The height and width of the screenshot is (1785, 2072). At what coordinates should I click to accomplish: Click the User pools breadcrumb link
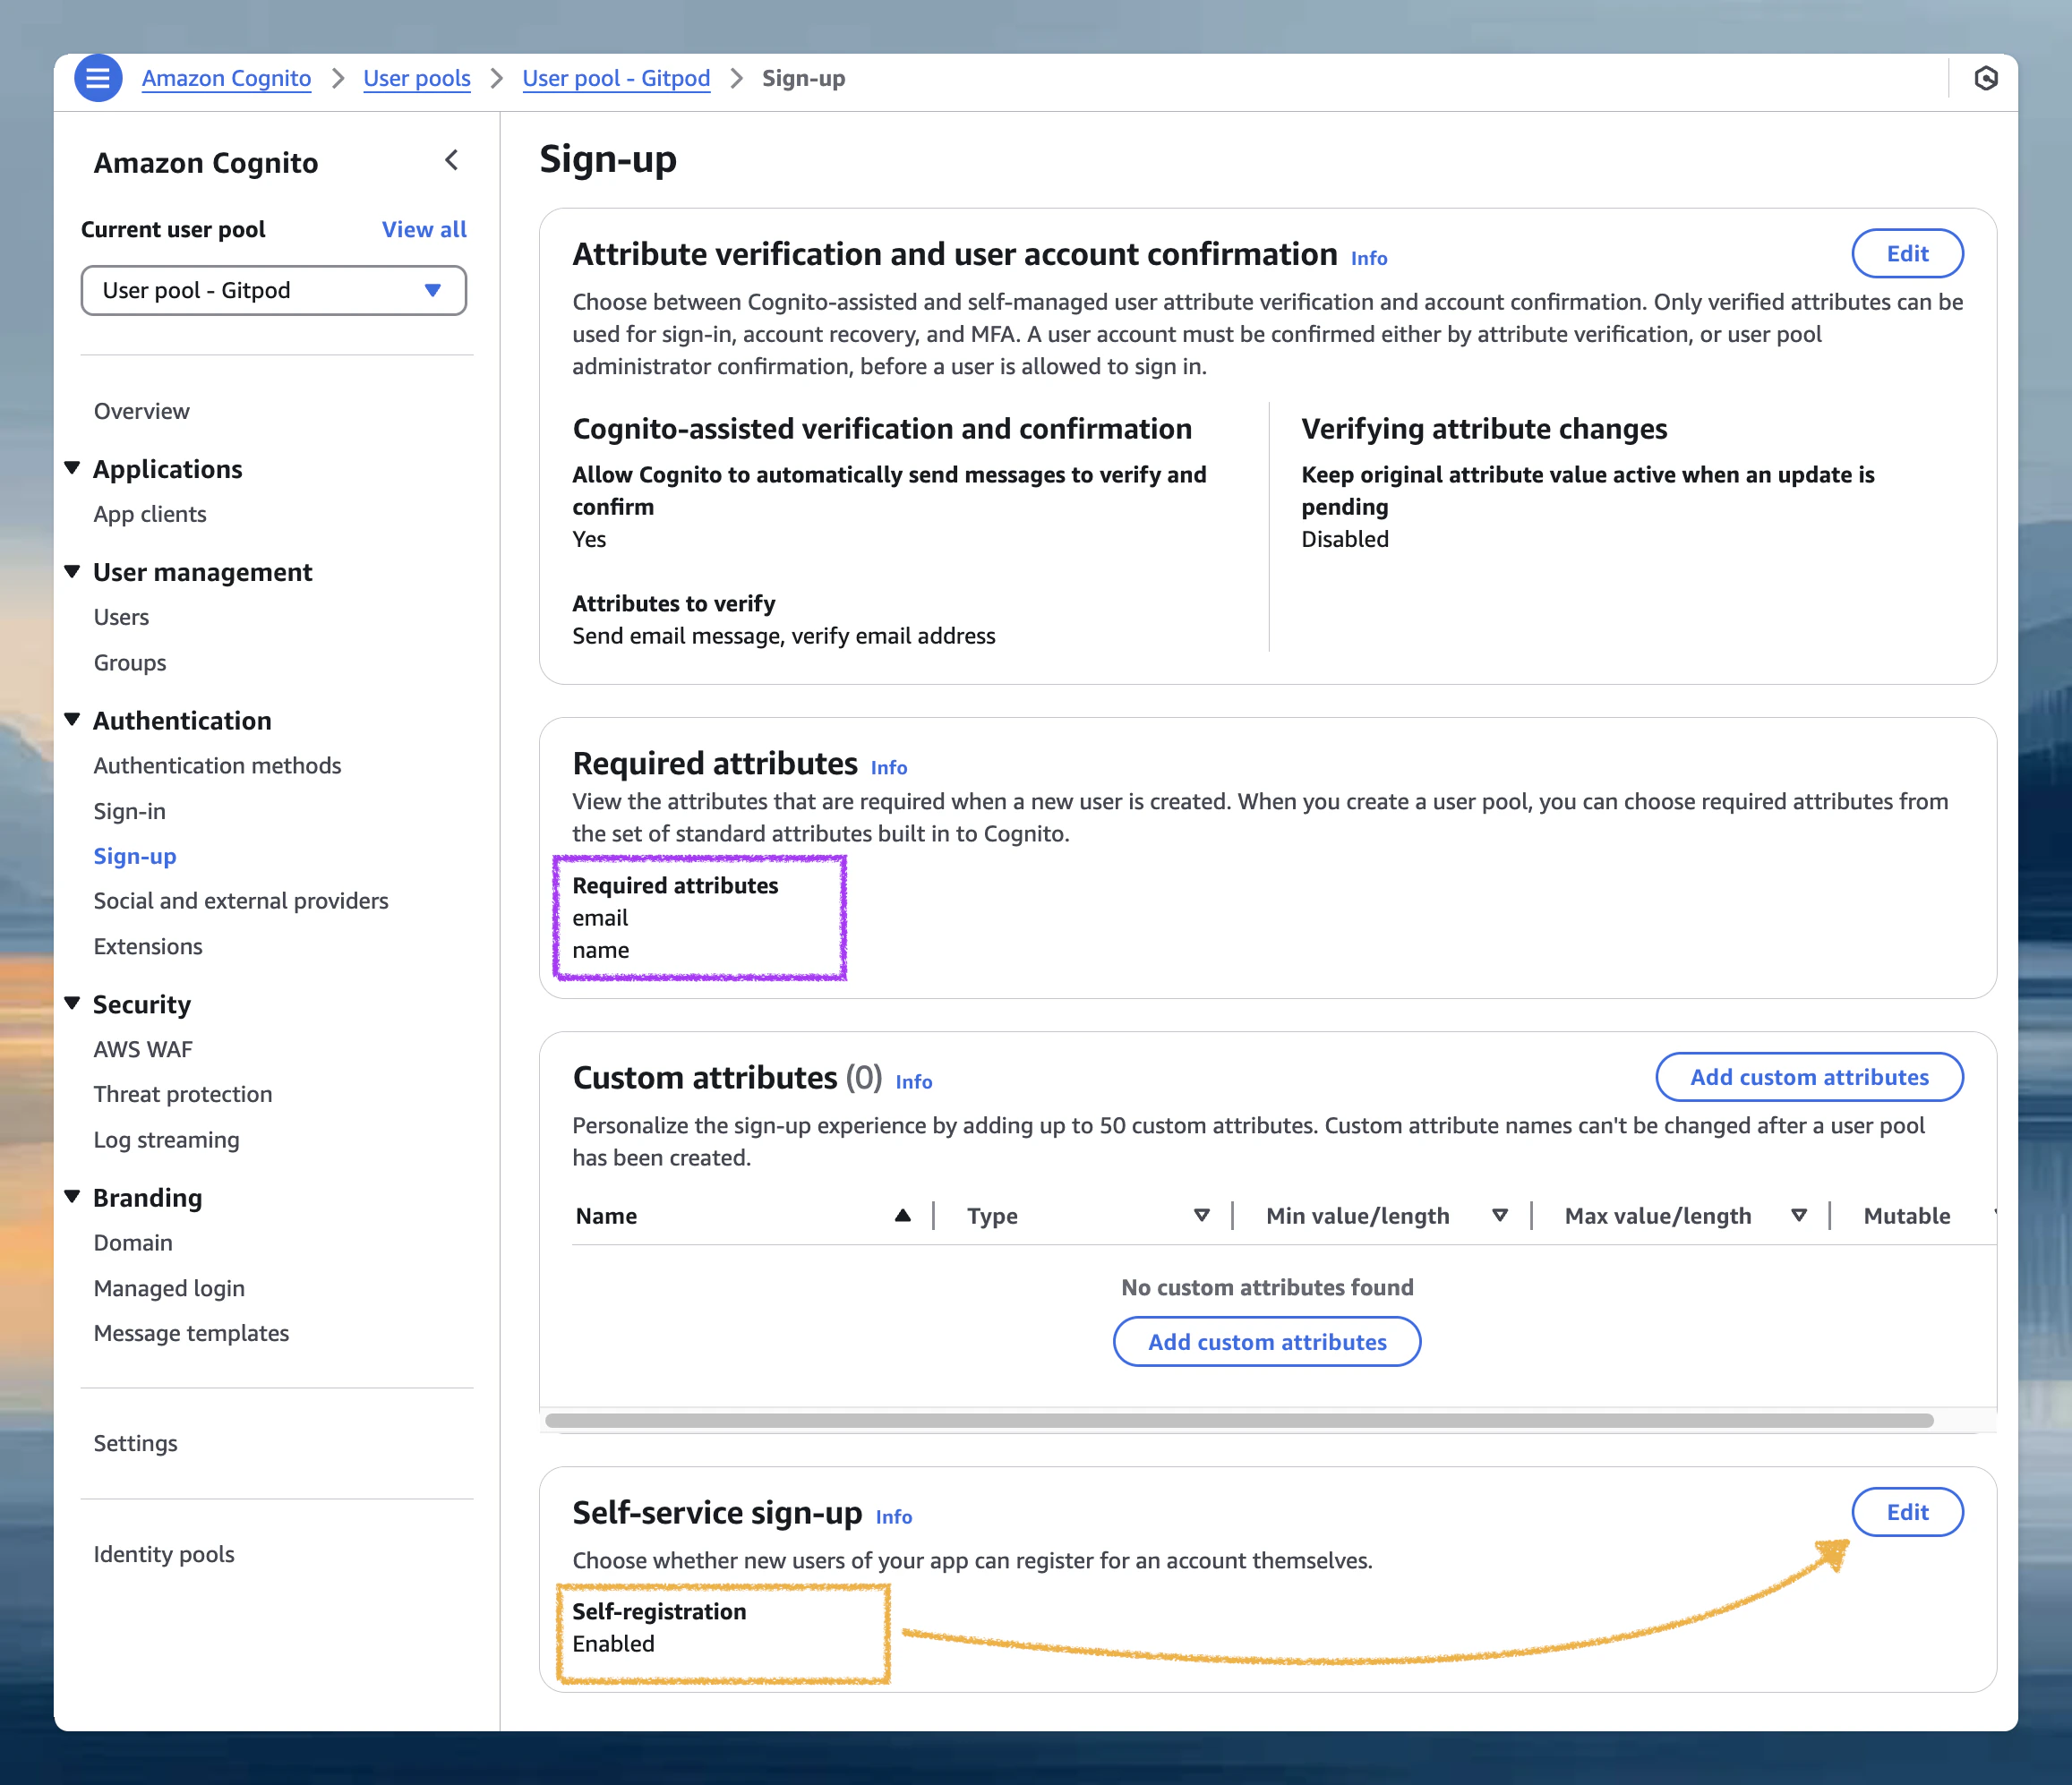(416, 78)
